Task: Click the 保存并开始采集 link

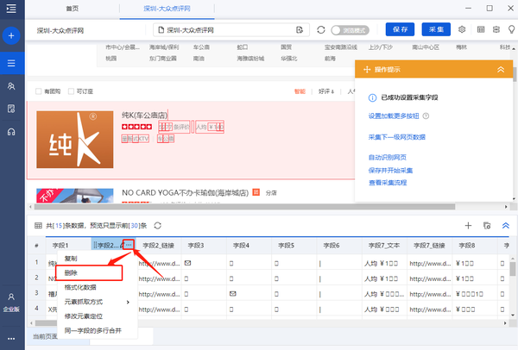Action: pos(390,170)
